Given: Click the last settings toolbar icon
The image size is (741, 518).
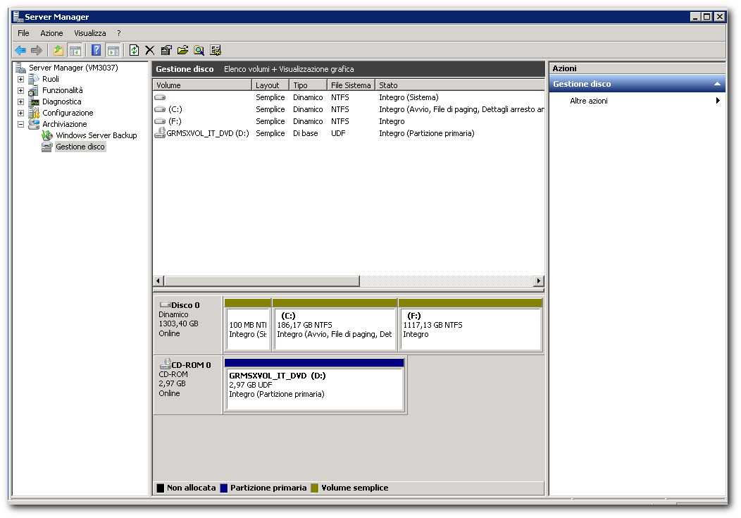Looking at the screenshot, I should (x=216, y=50).
